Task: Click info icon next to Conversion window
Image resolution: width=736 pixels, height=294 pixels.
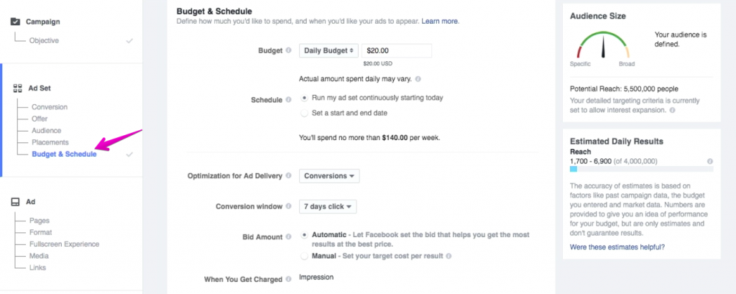Action: [289, 206]
